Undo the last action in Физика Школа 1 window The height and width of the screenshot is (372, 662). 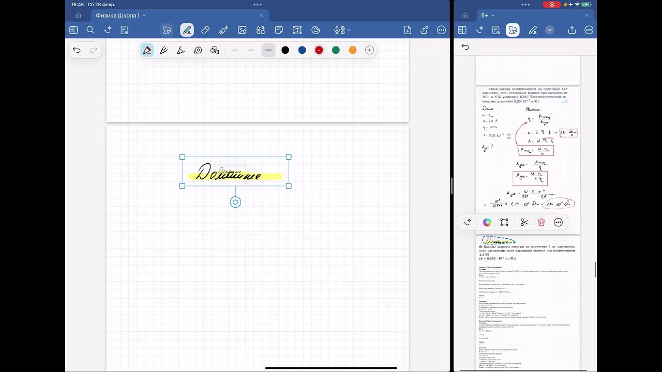click(77, 50)
